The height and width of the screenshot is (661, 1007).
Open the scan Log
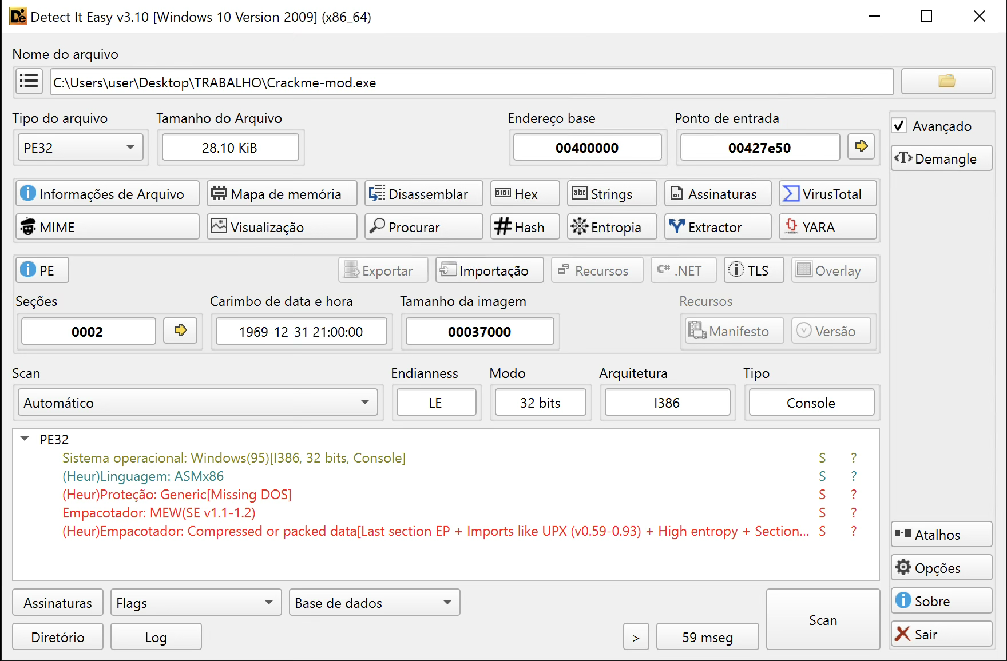156,637
